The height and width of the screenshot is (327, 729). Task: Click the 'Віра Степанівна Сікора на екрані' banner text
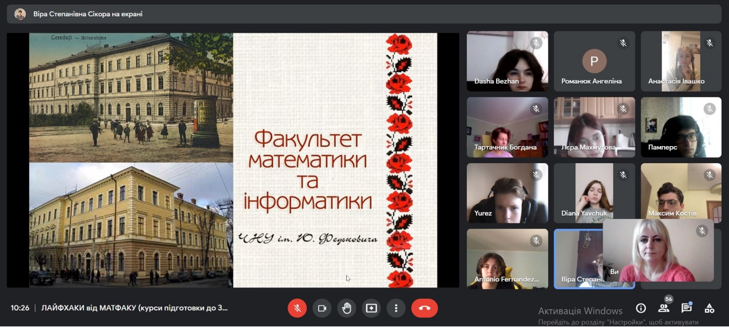(x=88, y=14)
